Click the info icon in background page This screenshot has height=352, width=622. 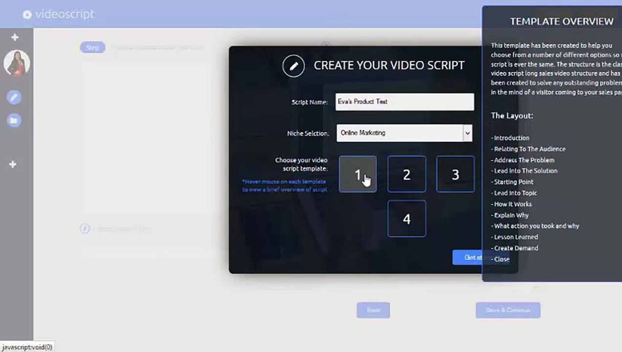pos(85,228)
